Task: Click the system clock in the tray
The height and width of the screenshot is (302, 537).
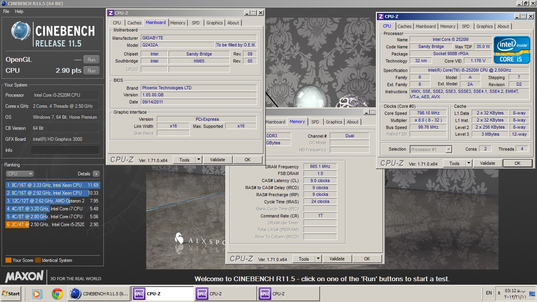Action: pos(514,293)
